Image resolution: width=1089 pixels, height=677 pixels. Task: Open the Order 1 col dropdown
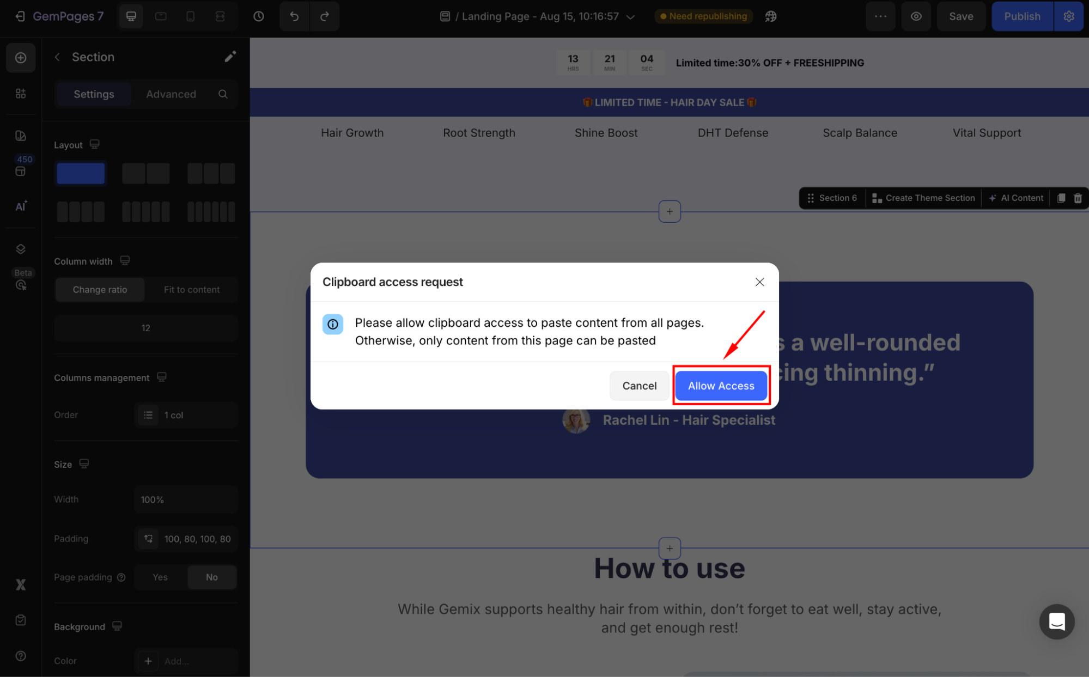click(186, 415)
